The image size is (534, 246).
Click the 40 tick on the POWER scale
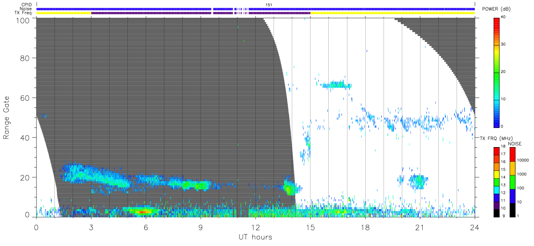pos(504,17)
